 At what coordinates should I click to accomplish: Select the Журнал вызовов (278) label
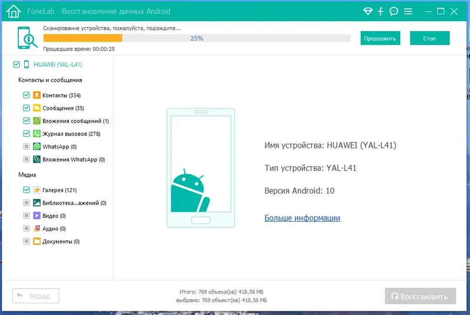[x=71, y=134]
